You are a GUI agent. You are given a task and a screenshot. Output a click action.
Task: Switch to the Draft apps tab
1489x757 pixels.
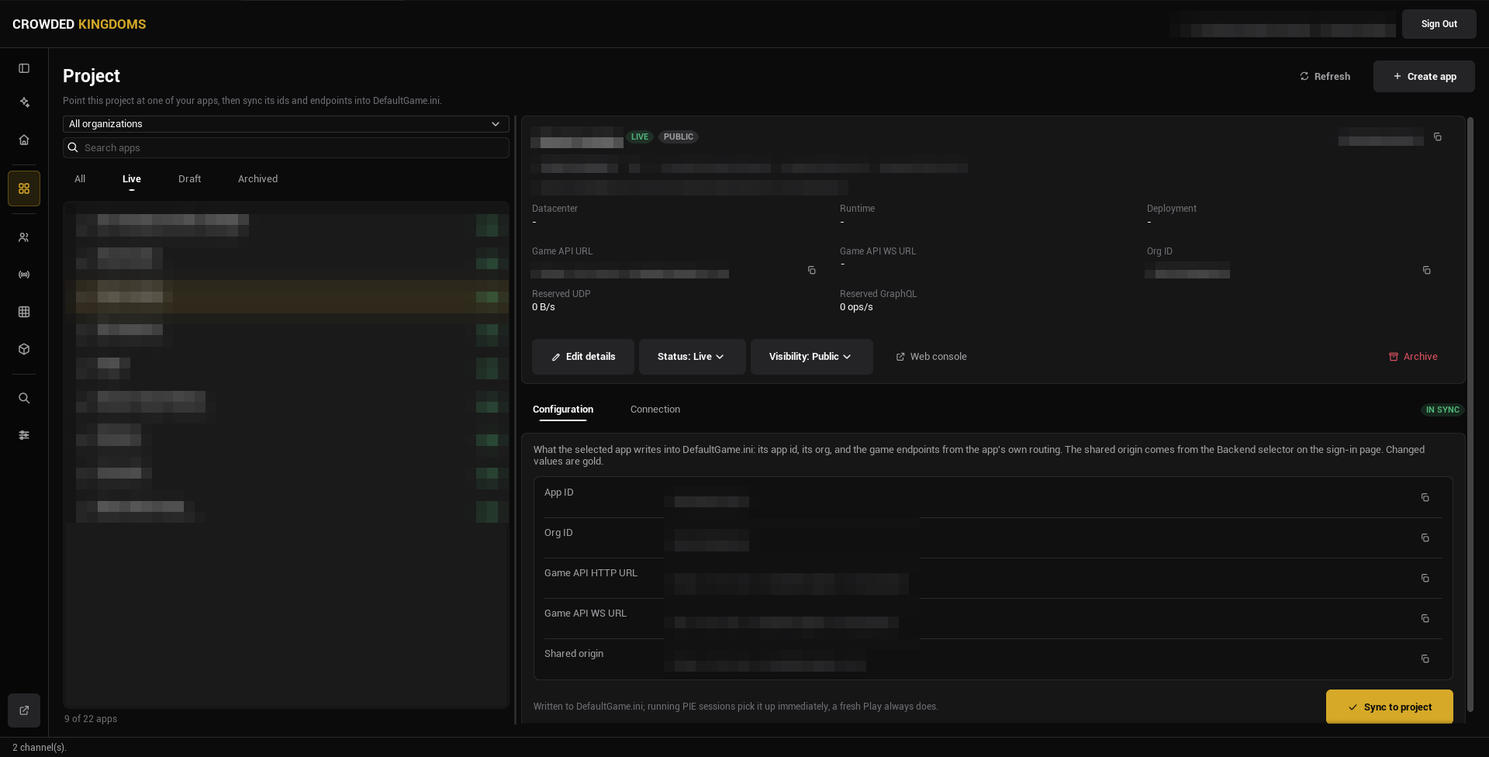pos(189,179)
